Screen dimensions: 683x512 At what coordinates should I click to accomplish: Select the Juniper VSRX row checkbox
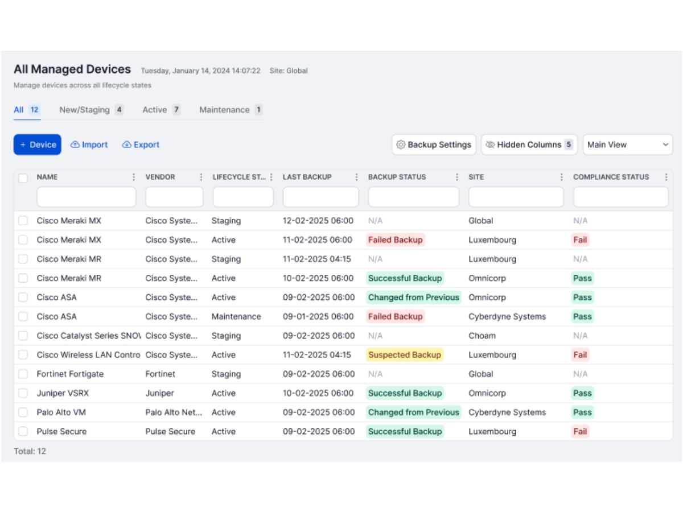point(23,393)
